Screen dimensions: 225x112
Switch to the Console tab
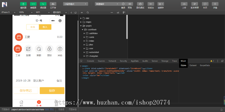coord(90,61)
